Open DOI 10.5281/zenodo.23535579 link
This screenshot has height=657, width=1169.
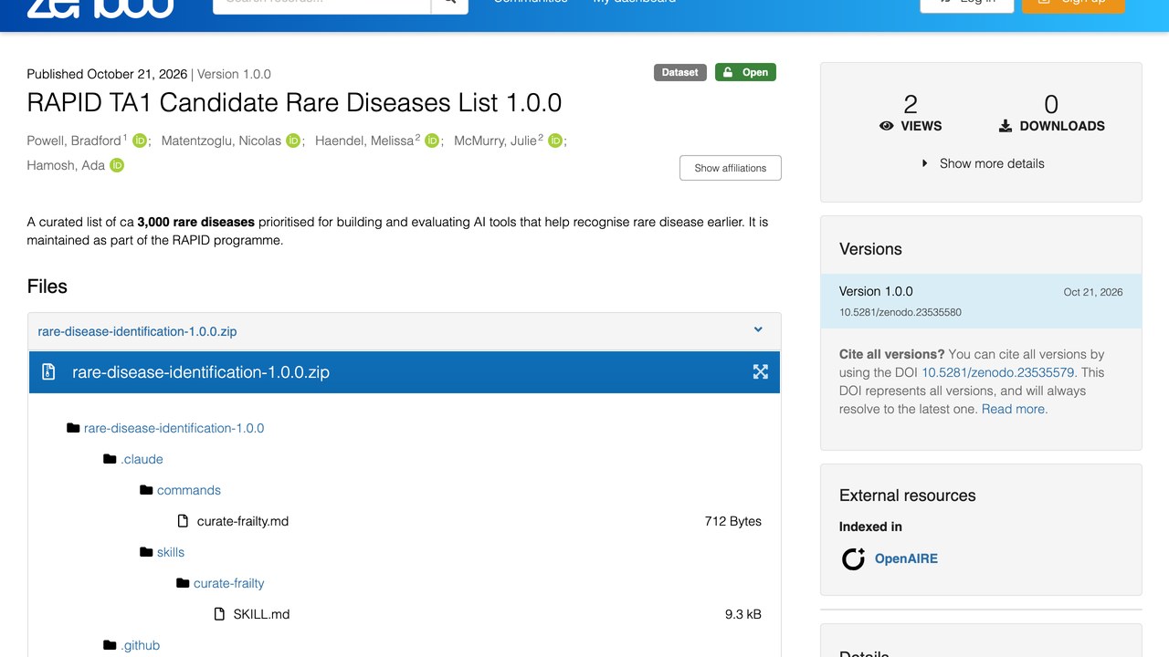(x=998, y=372)
